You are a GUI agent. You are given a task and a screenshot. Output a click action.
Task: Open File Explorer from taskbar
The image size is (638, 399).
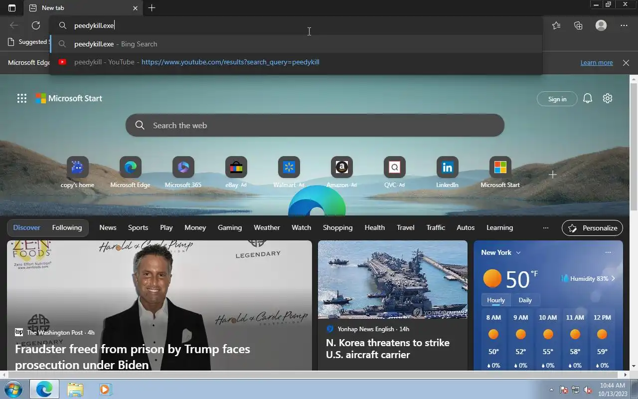pyautogui.click(x=75, y=389)
